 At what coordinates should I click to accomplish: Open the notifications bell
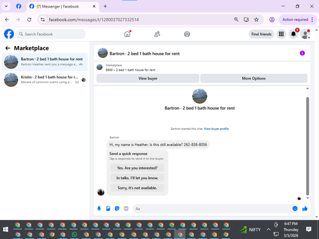pyautogui.click(x=293, y=34)
